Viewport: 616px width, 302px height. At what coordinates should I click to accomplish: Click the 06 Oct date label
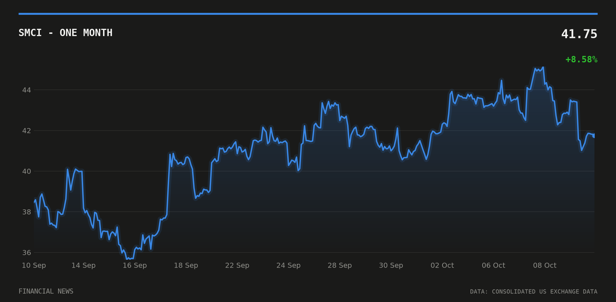[x=493, y=265]
